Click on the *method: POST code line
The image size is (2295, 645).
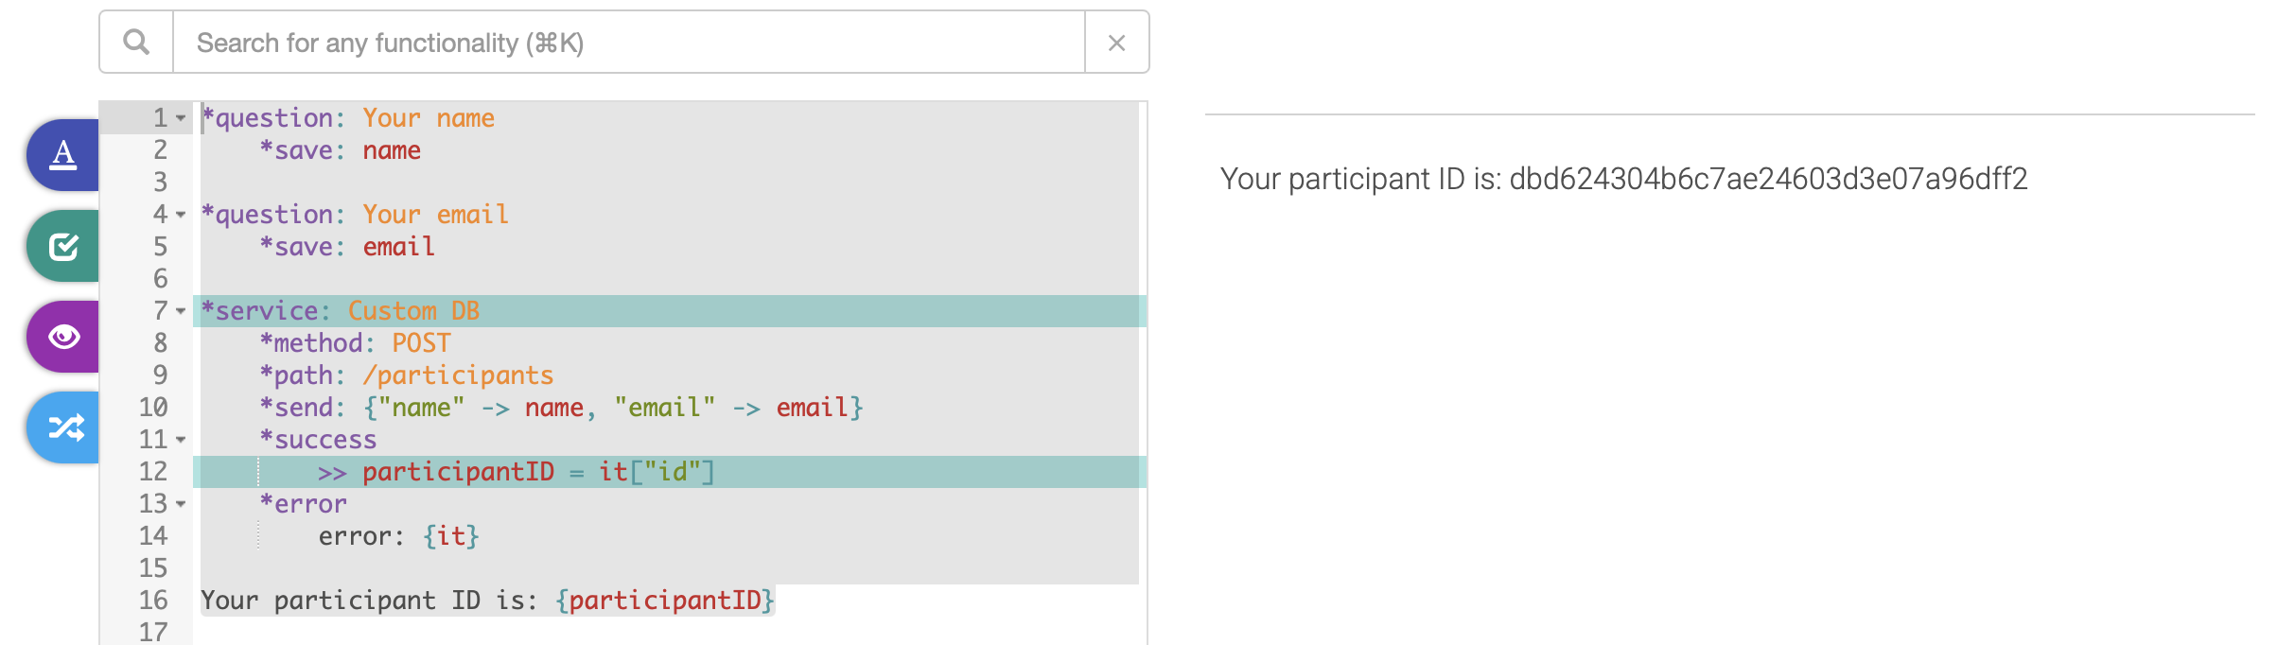356,343
